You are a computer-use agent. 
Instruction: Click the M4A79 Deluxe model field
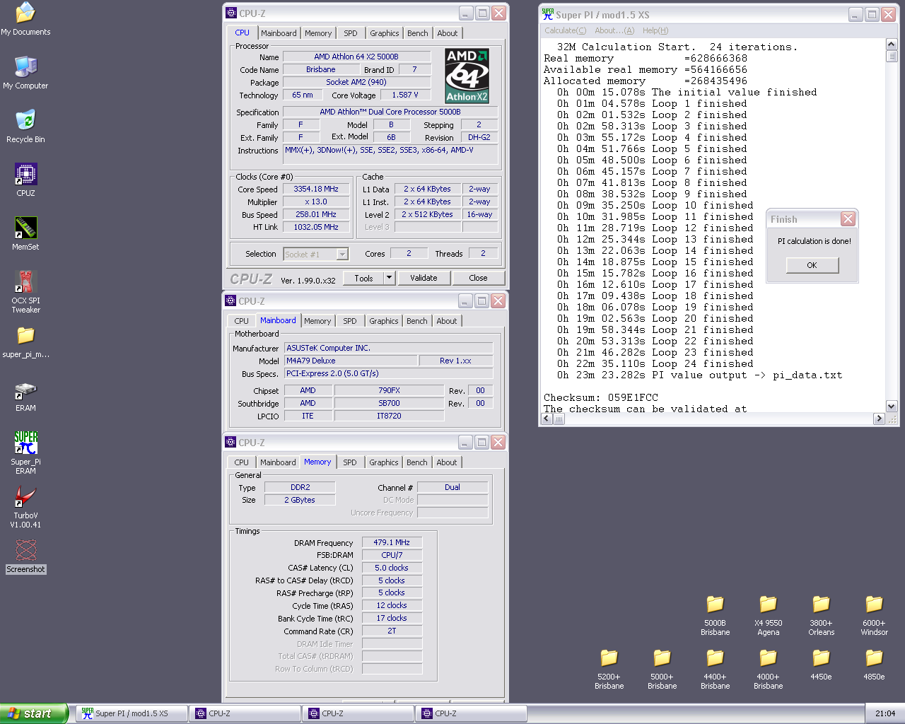click(x=351, y=361)
